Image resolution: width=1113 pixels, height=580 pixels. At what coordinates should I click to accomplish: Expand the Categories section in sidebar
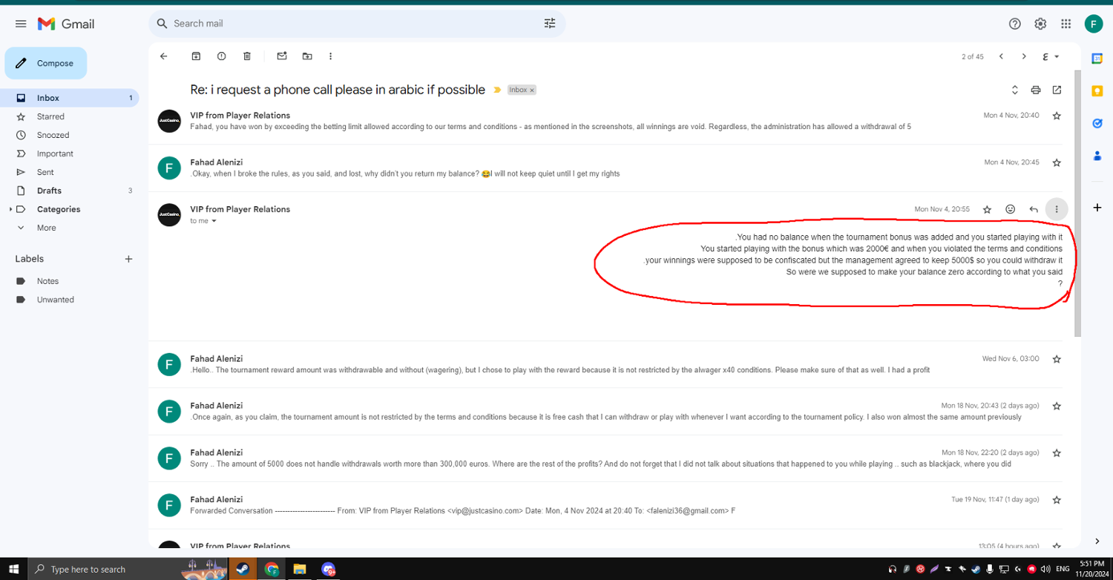click(10, 210)
